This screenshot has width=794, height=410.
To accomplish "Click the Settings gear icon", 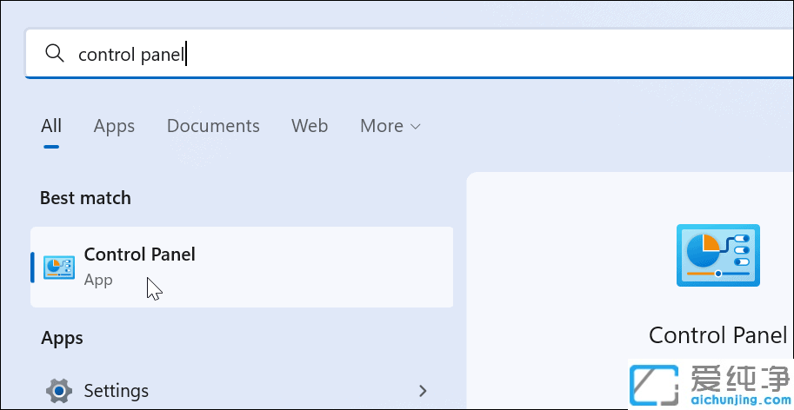I will tap(58, 391).
